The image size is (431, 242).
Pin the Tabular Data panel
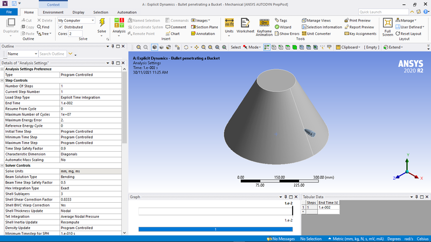[416, 197]
